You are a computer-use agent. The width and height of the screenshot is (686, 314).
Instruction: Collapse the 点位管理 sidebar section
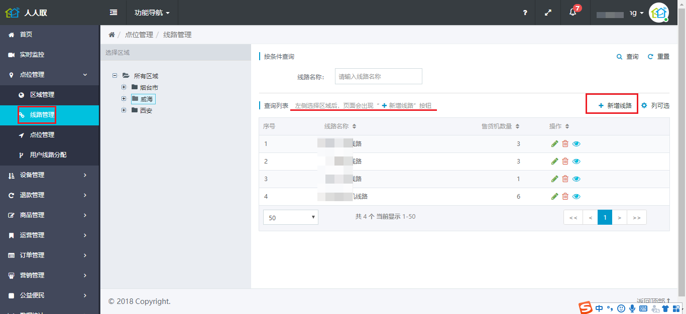(49, 75)
